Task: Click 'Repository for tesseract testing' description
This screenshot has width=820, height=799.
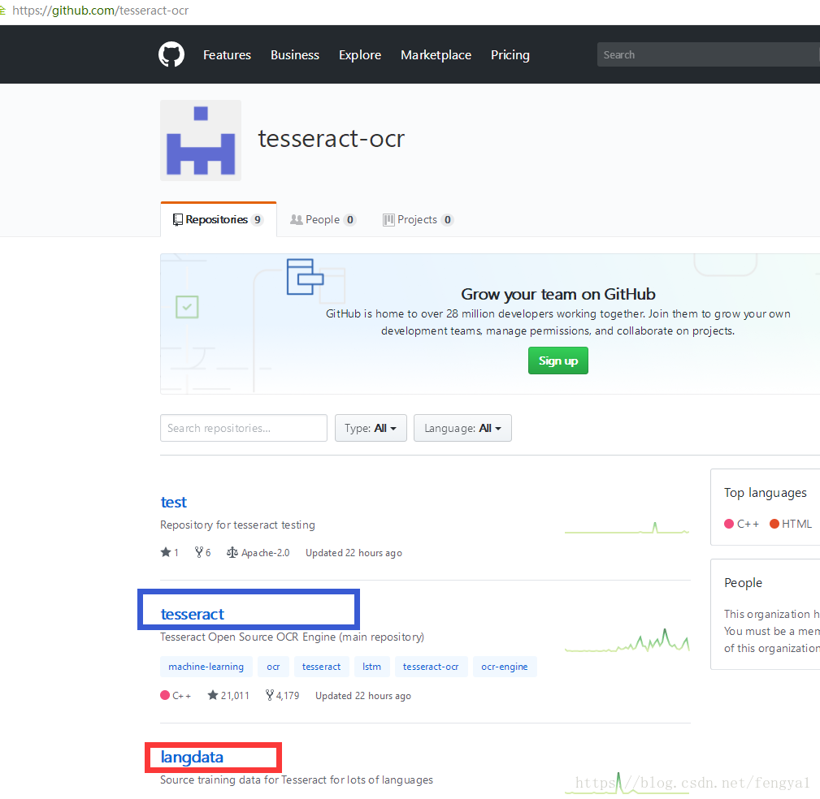Action: [x=237, y=525]
